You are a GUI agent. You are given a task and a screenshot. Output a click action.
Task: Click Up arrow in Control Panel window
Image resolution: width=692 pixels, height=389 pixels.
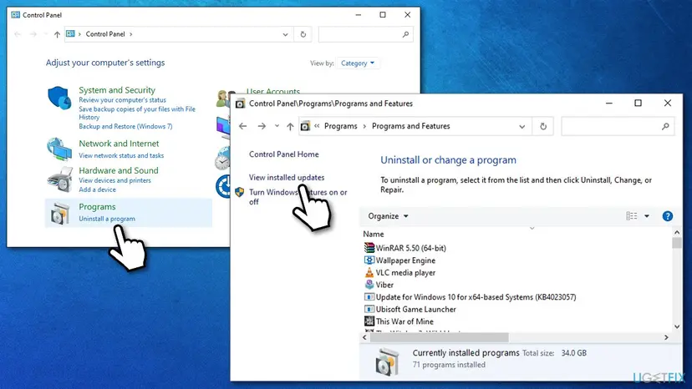(x=57, y=34)
